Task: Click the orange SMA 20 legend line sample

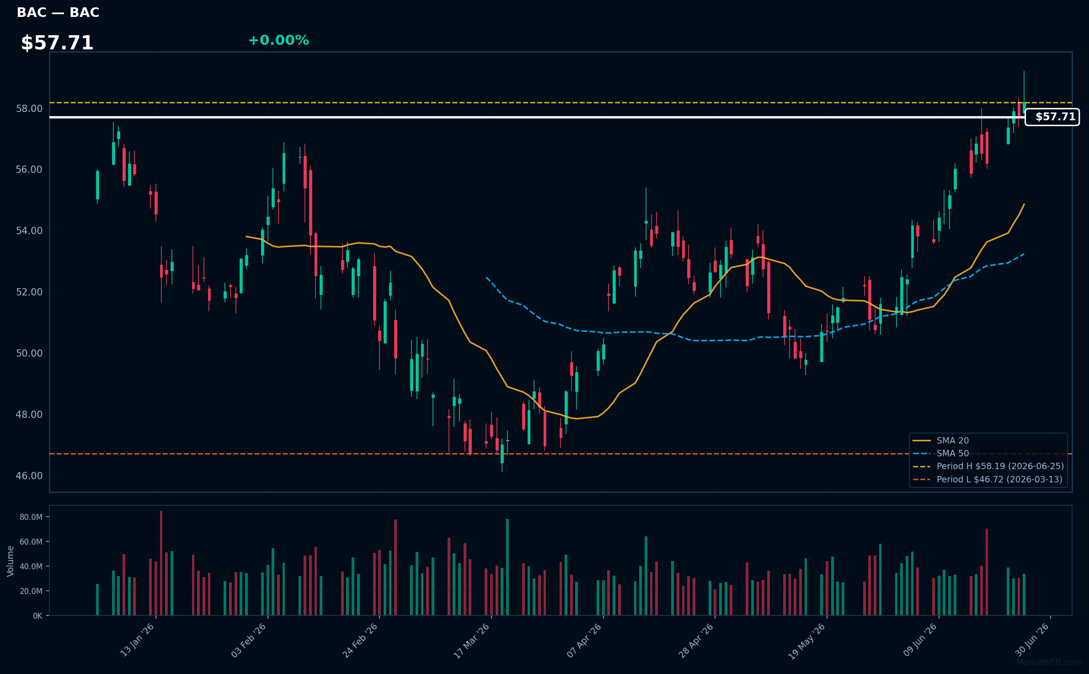Action: pyautogui.click(x=922, y=441)
